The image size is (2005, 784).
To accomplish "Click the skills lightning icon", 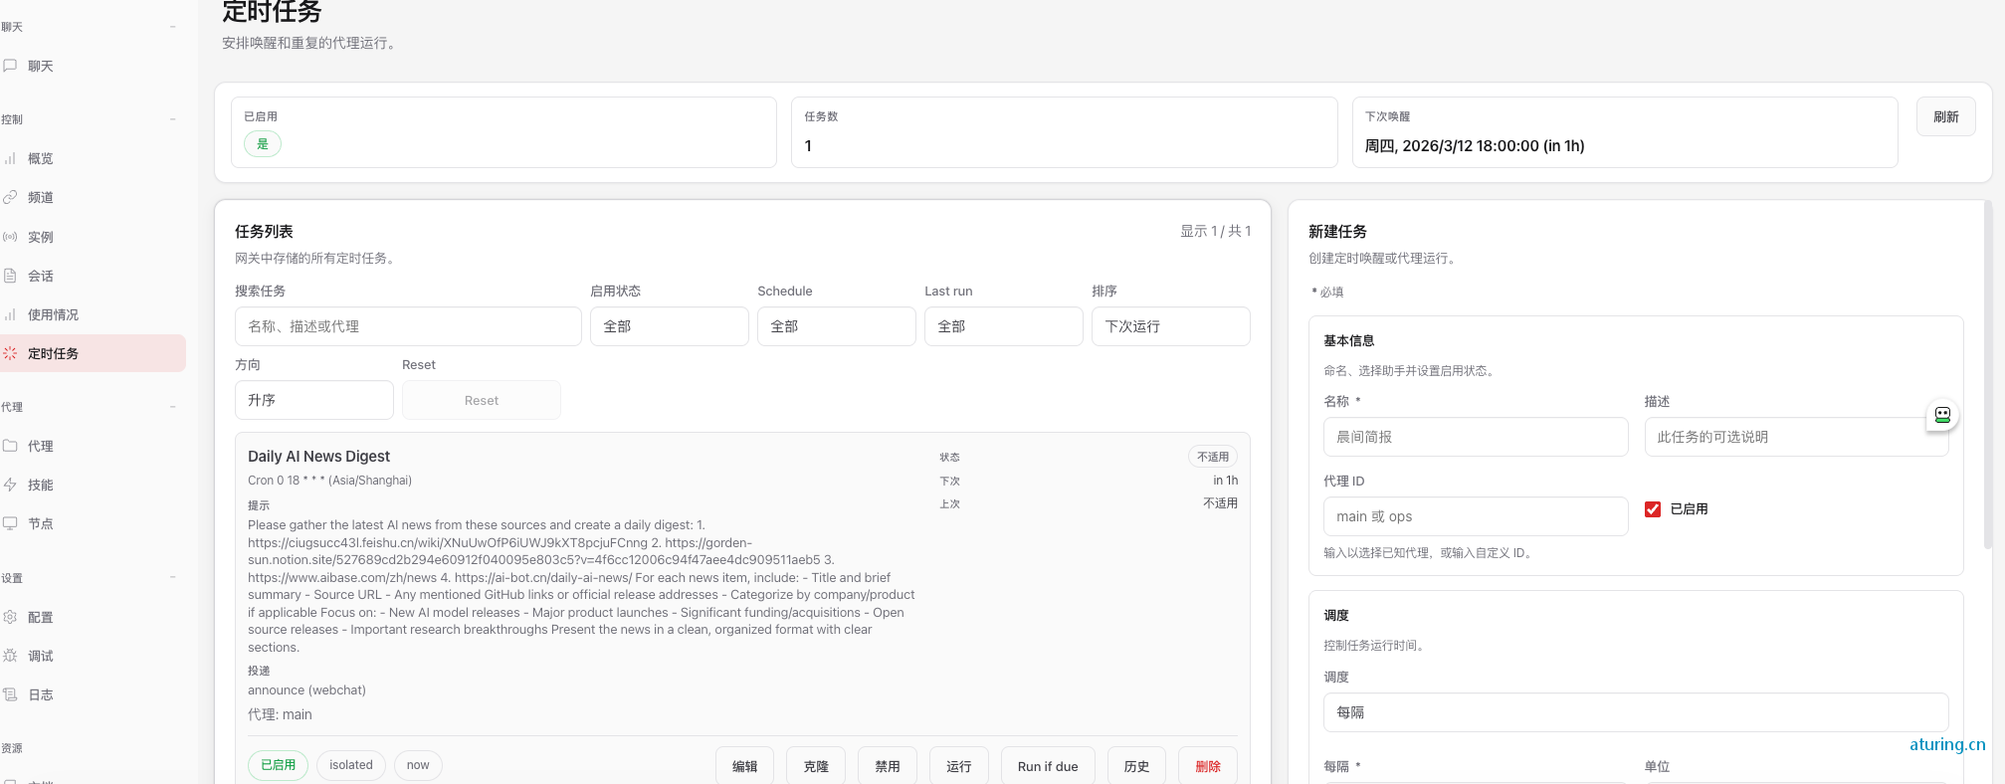I will [10, 485].
